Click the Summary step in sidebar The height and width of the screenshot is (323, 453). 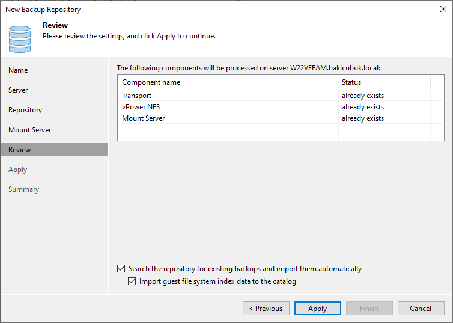[x=24, y=189]
